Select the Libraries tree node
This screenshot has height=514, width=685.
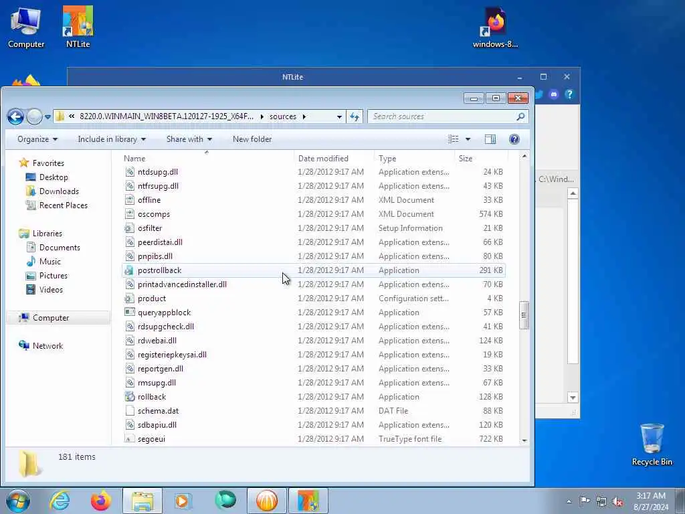[47, 234]
